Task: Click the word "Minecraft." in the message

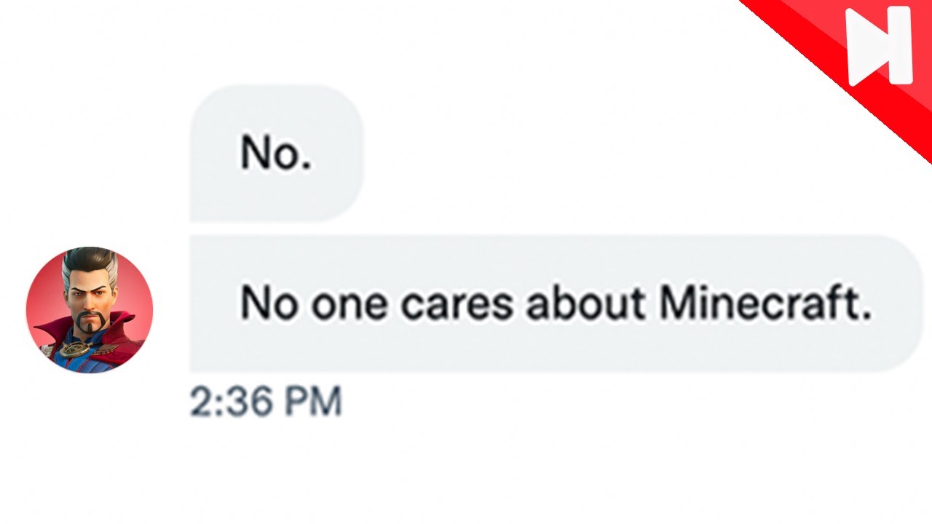Action: click(766, 303)
